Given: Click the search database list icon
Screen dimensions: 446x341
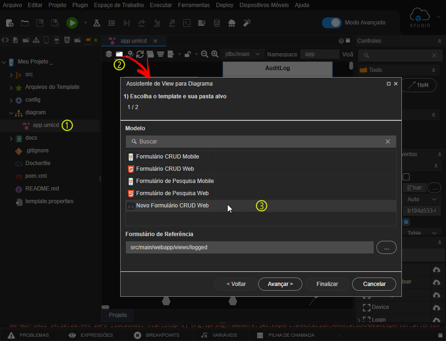Looking at the screenshot, I should tap(202, 23).
